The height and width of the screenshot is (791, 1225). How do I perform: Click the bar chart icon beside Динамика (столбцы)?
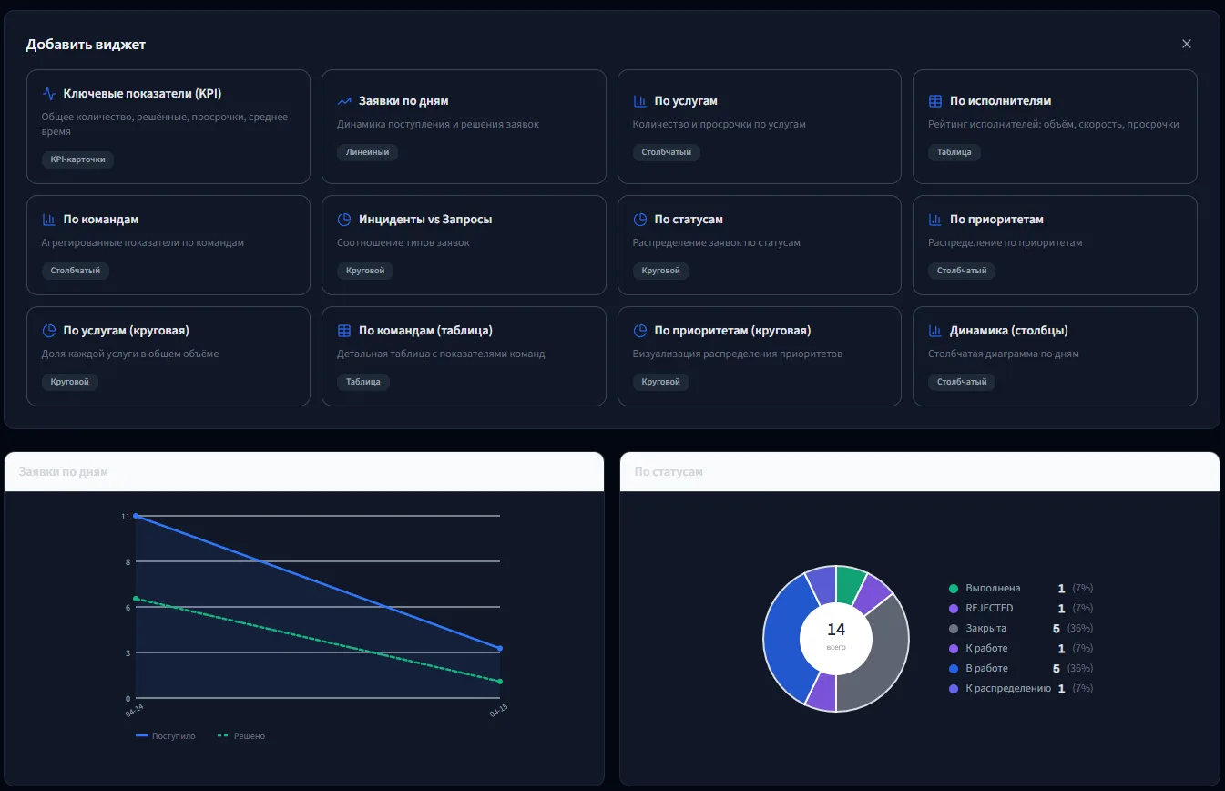tap(935, 331)
